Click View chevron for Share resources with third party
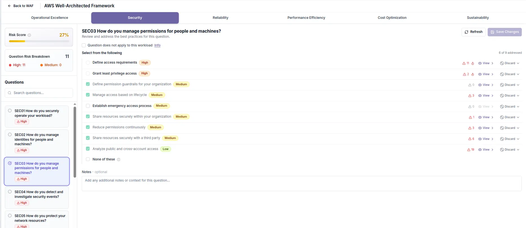The height and width of the screenshot is (228, 526). click(x=492, y=139)
